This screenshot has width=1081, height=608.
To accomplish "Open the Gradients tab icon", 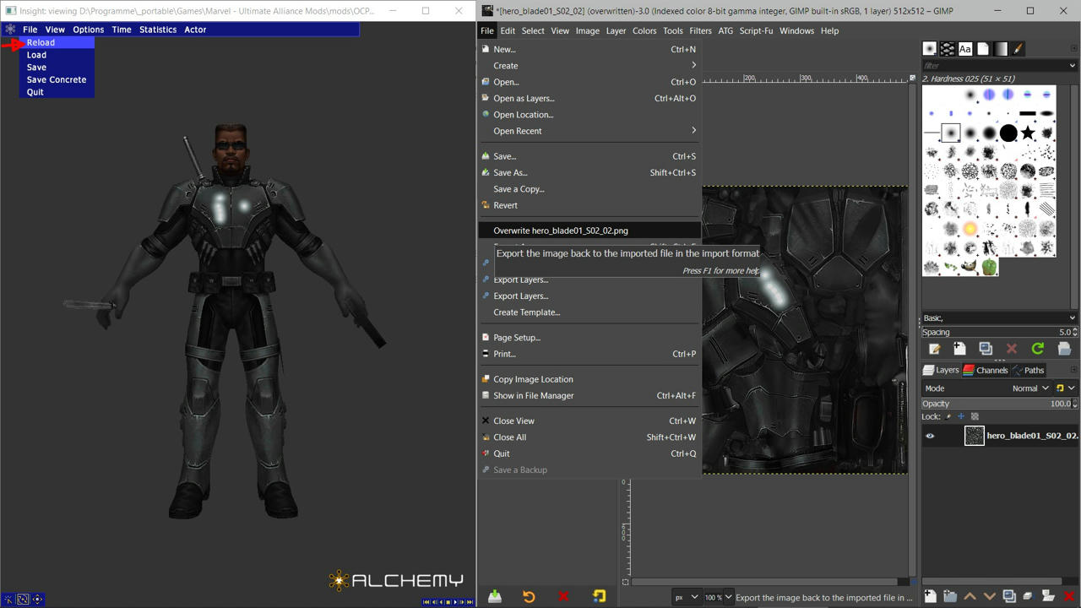I will [x=1001, y=49].
